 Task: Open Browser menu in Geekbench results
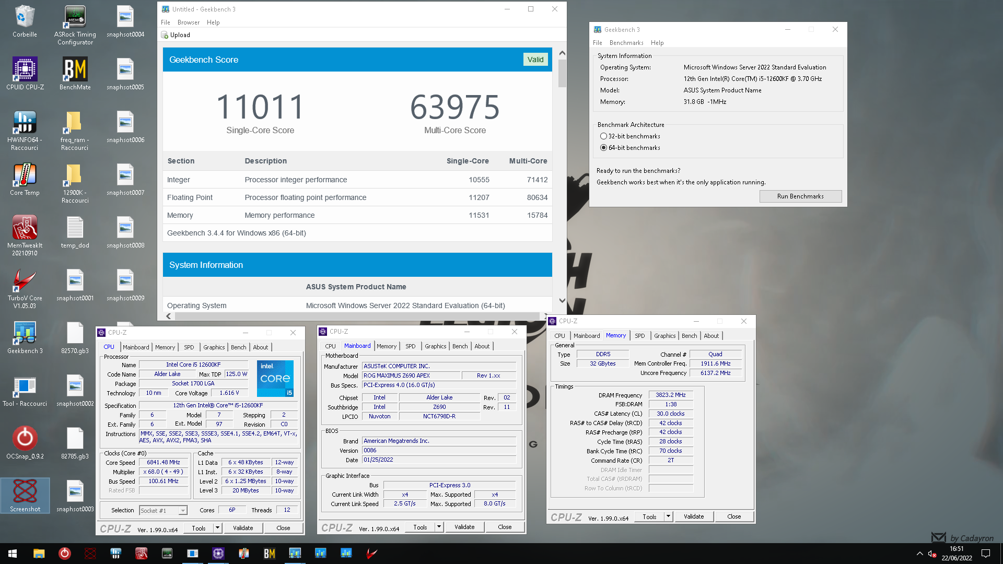189,22
